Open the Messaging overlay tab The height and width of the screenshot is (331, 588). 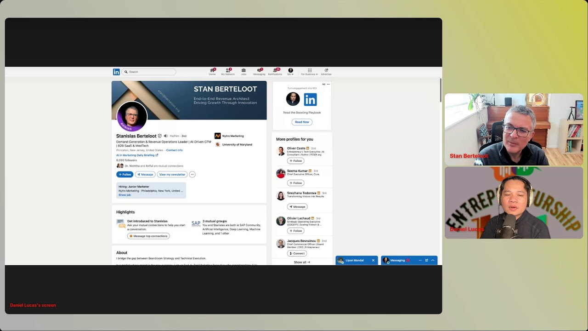398,261
